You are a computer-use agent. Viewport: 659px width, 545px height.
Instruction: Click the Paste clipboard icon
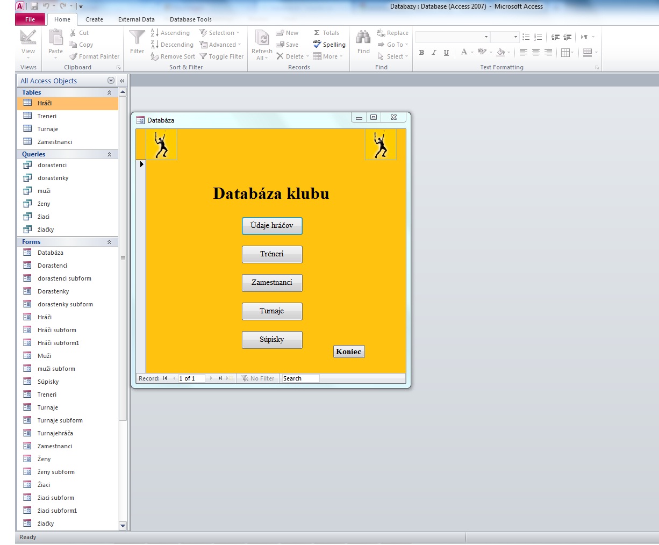[55, 38]
